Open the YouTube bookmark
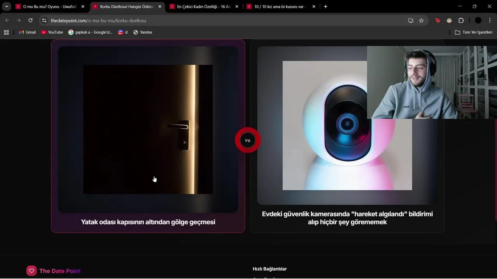 click(x=52, y=32)
